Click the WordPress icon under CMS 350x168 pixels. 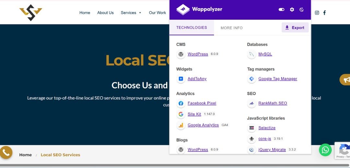[181, 54]
